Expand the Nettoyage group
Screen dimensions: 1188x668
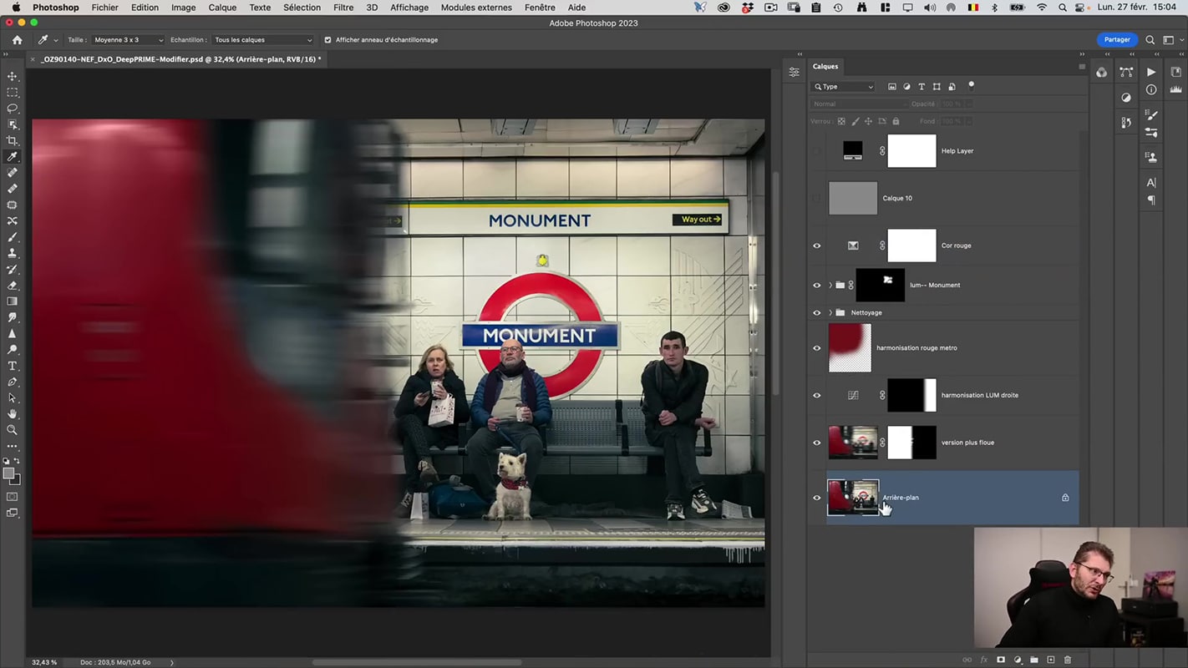click(x=830, y=312)
